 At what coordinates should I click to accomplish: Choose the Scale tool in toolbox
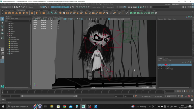(x=2, y=38)
